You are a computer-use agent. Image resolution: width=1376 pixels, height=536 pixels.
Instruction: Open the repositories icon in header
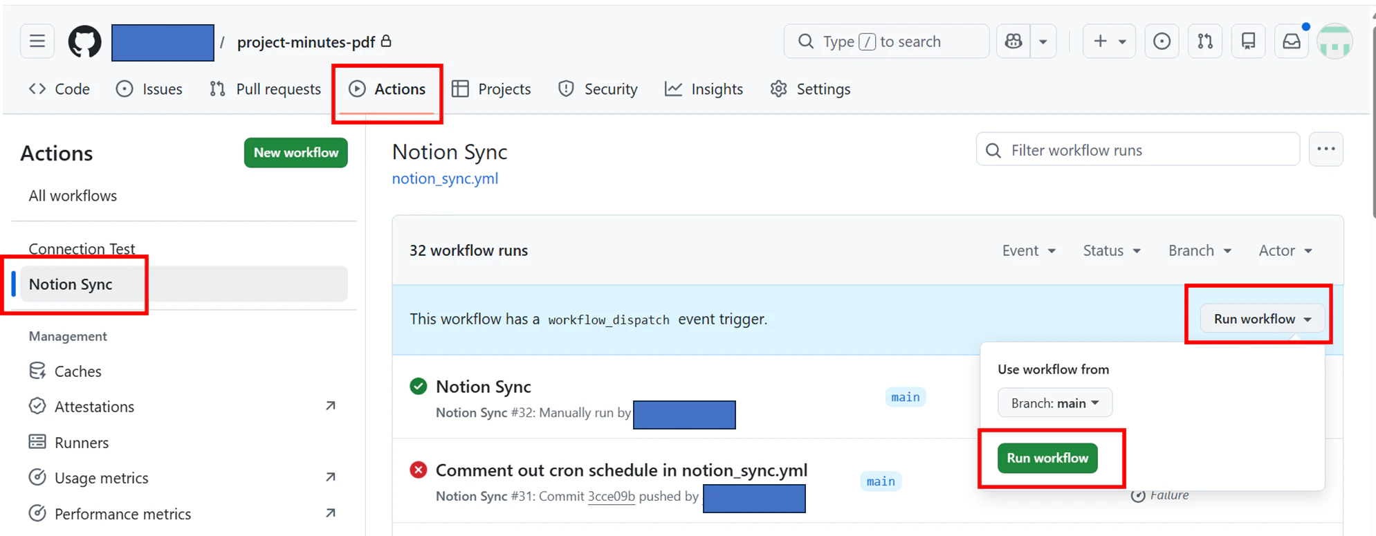(1249, 41)
